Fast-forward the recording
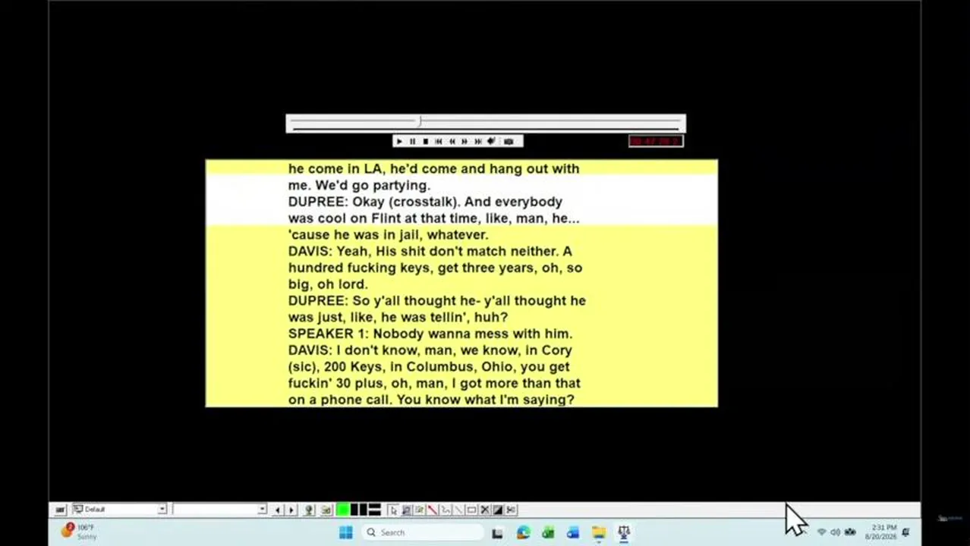 [x=465, y=141]
